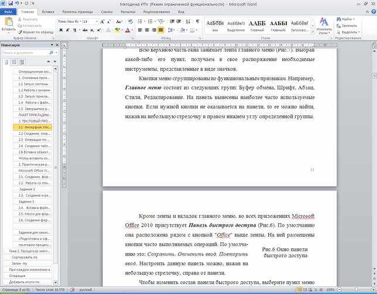The image size is (377, 294).
Task: Open the font color dropdown arrow
Action: pos(132,30)
